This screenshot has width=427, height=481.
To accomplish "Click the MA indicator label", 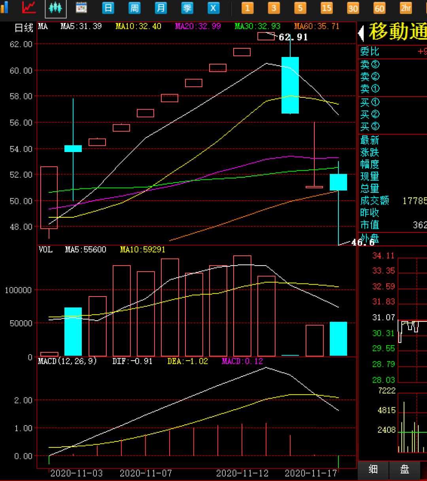I will [43, 27].
